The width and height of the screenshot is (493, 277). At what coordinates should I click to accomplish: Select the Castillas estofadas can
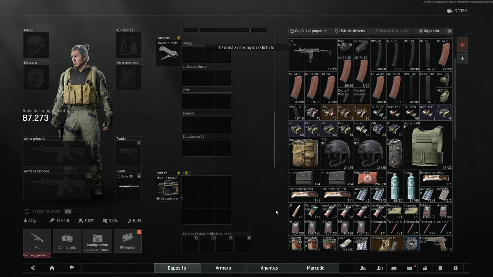[329, 244]
